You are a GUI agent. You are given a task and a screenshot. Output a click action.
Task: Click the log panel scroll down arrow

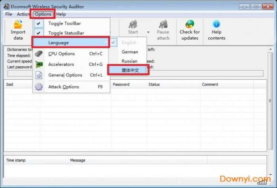(270, 175)
